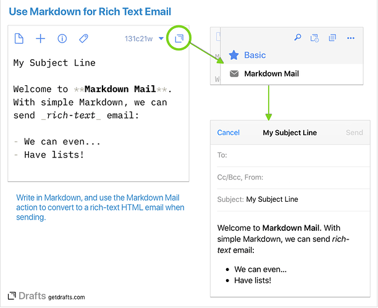The image size is (378, 308).
Task: Click the 'Use Markdown for Rich Text Email' heading
Action: [x=90, y=12]
